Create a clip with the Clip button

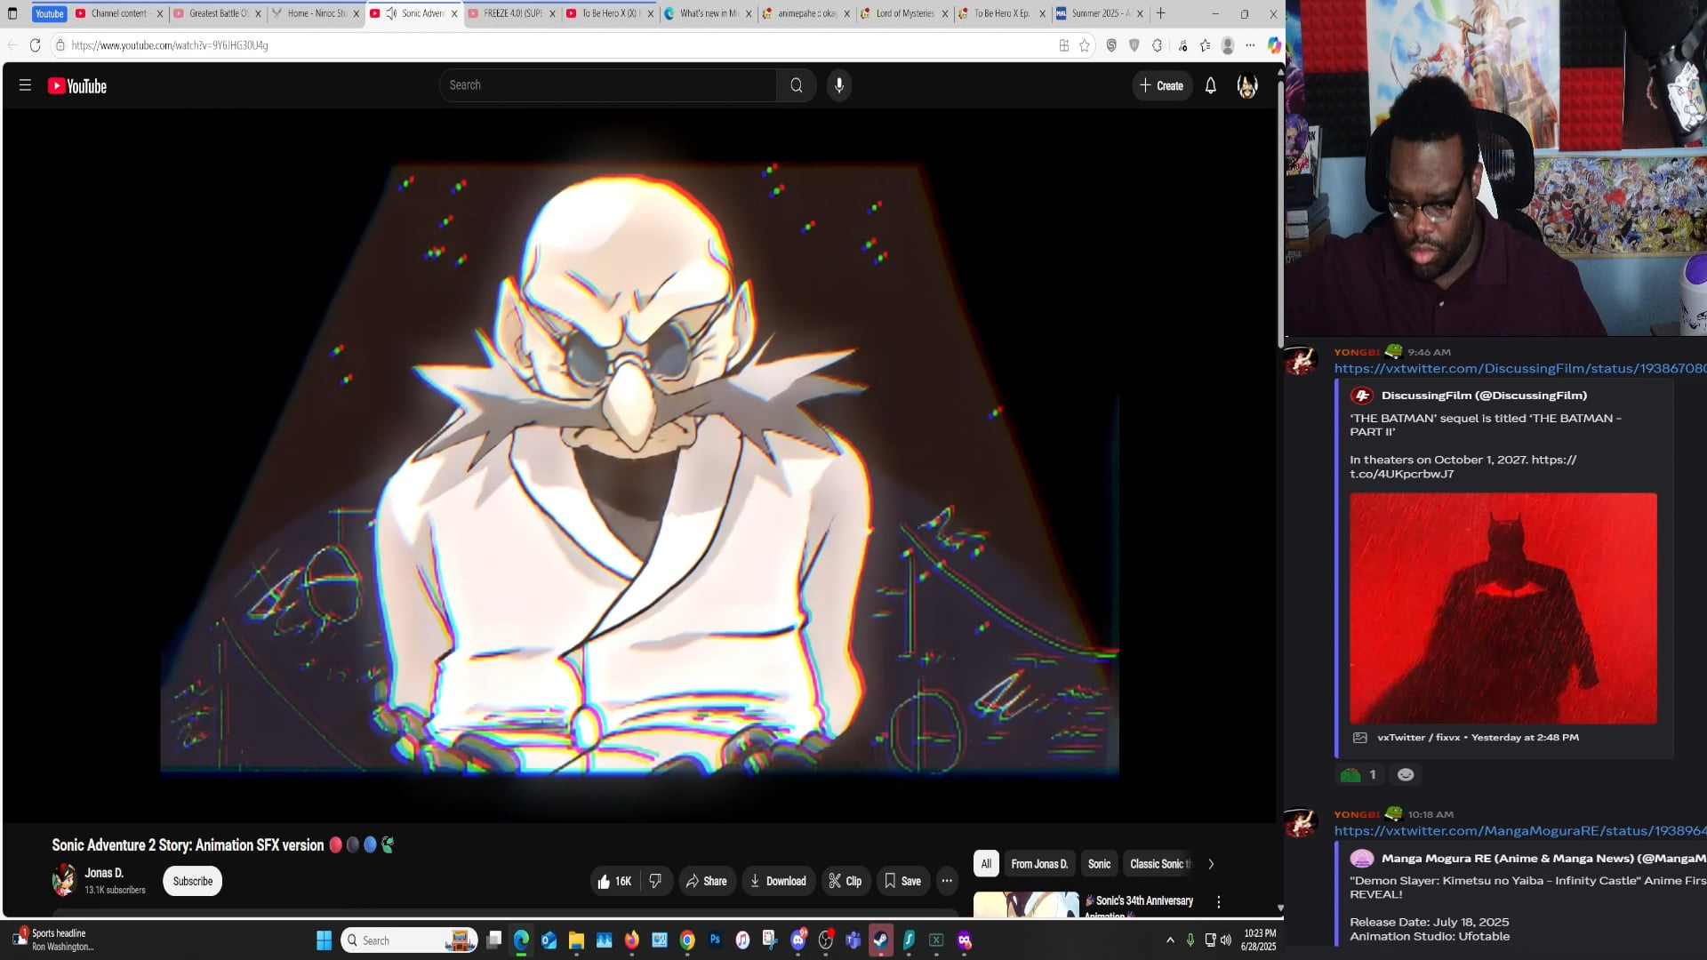tap(845, 881)
